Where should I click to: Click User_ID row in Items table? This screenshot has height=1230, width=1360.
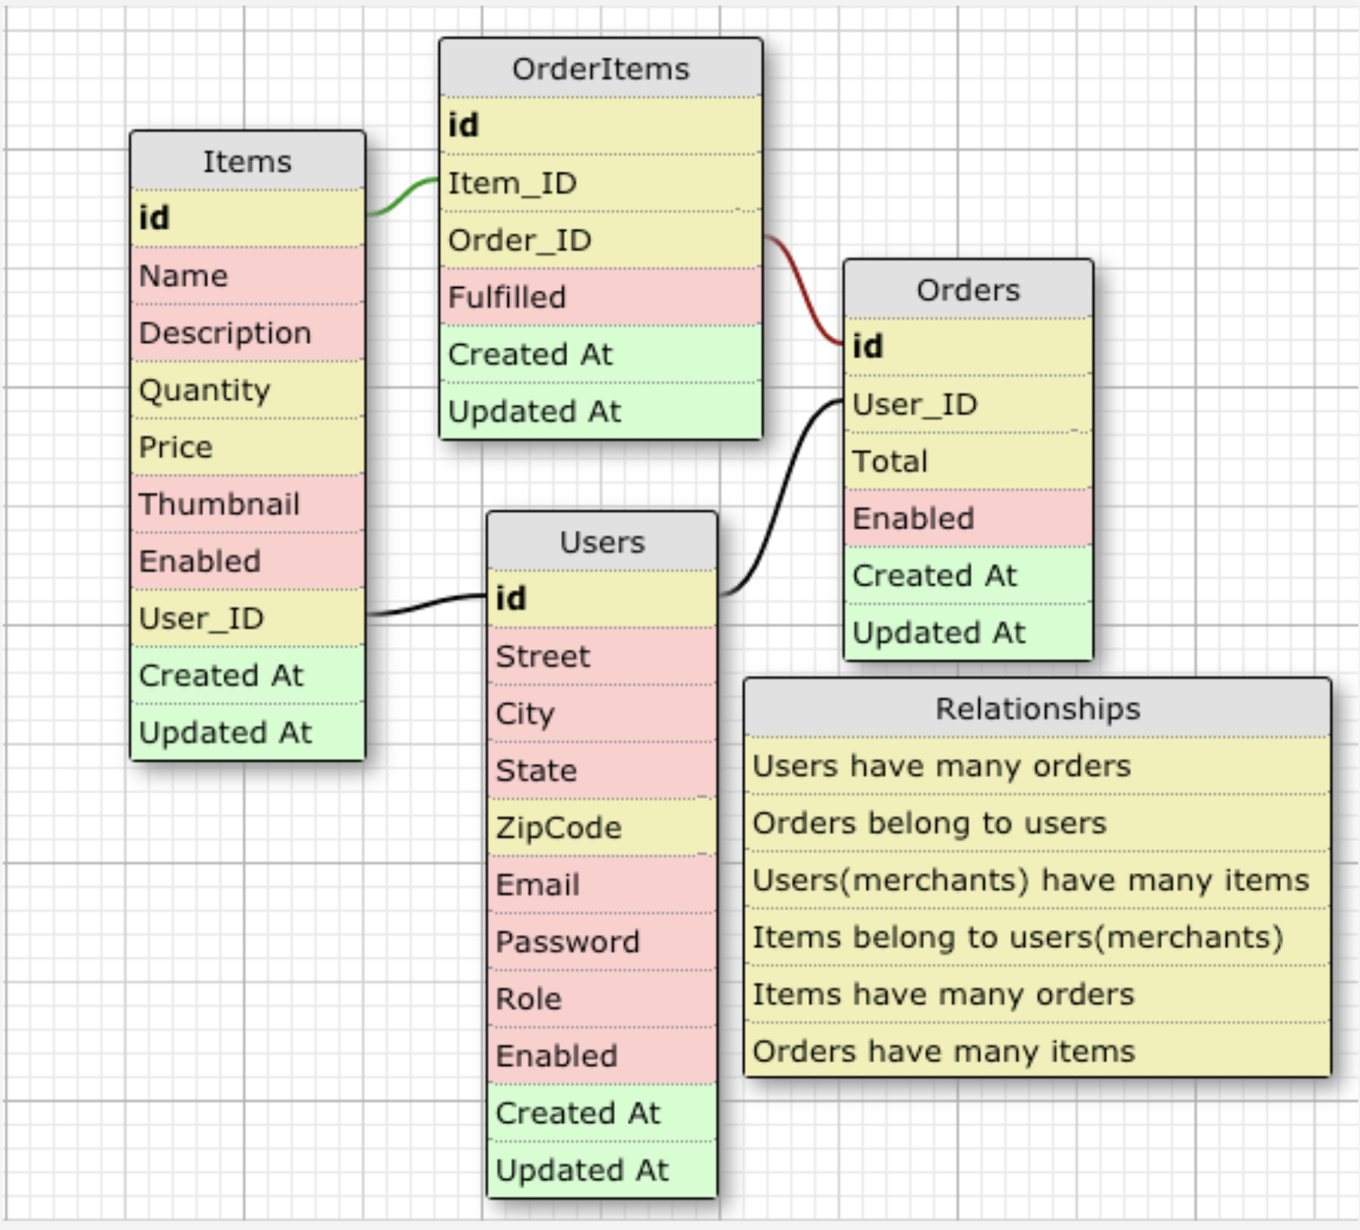click(247, 618)
